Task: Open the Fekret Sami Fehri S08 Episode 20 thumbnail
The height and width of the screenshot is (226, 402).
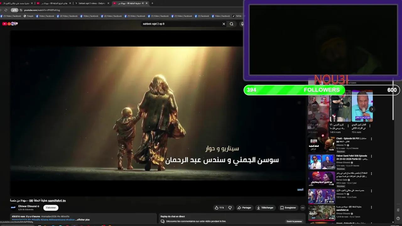Action: click(321, 162)
